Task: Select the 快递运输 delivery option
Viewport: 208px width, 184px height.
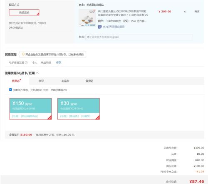Action: [x=24, y=12]
